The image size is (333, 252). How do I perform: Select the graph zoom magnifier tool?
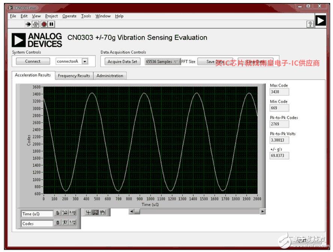point(95,212)
